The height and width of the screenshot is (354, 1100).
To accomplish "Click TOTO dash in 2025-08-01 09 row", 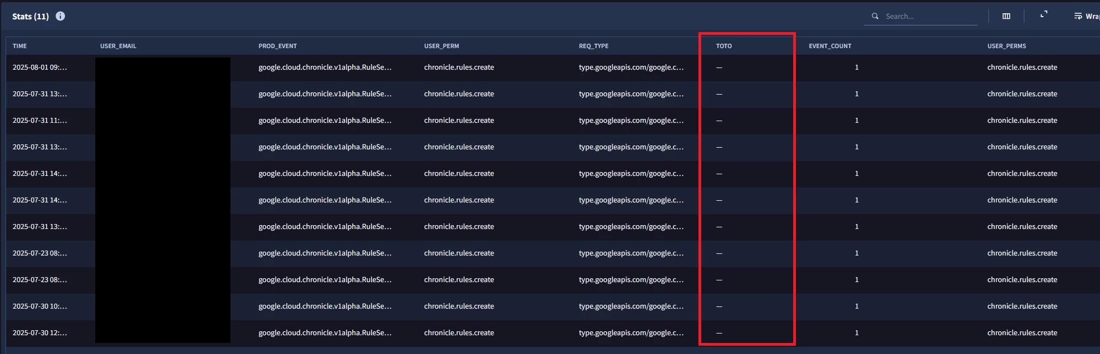I will 719,67.
